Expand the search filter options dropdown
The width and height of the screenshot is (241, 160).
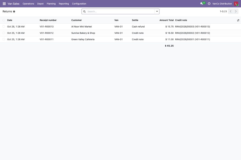157,12
